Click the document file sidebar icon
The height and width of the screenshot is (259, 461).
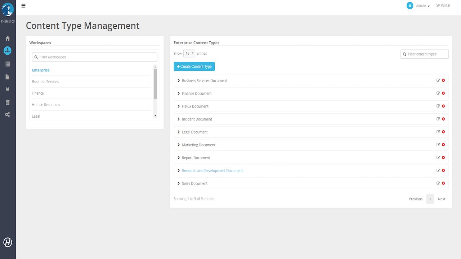8,77
